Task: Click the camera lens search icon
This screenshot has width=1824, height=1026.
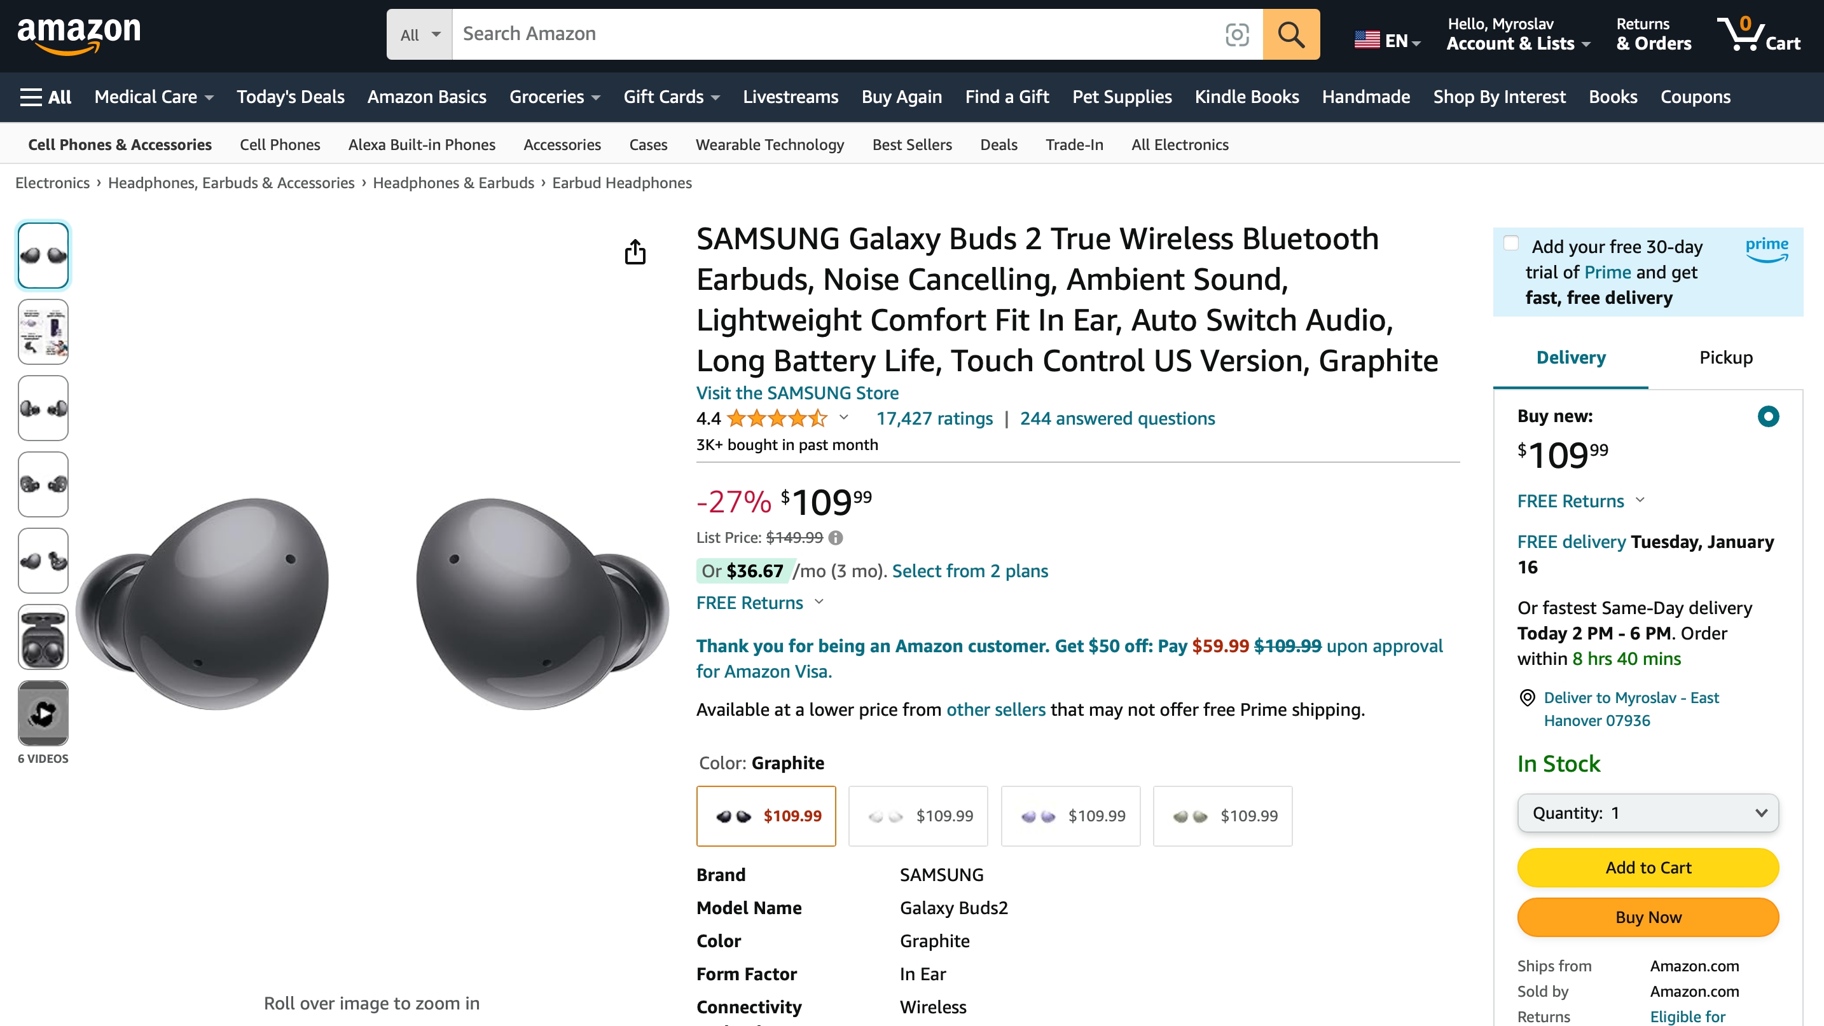Action: 1236,34
